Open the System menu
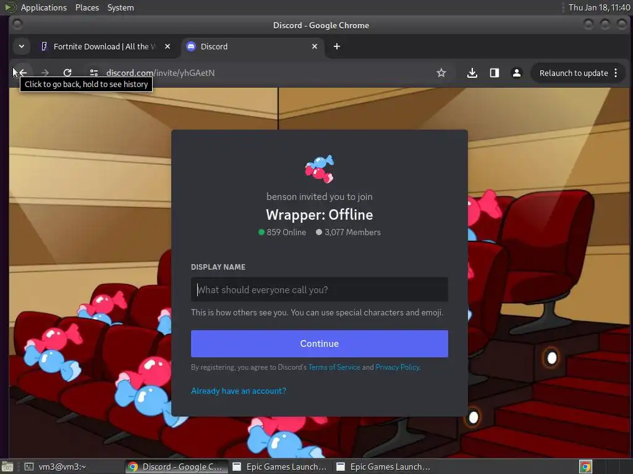The height and width of the screenshot is (474, 633). tap(121, 7)
